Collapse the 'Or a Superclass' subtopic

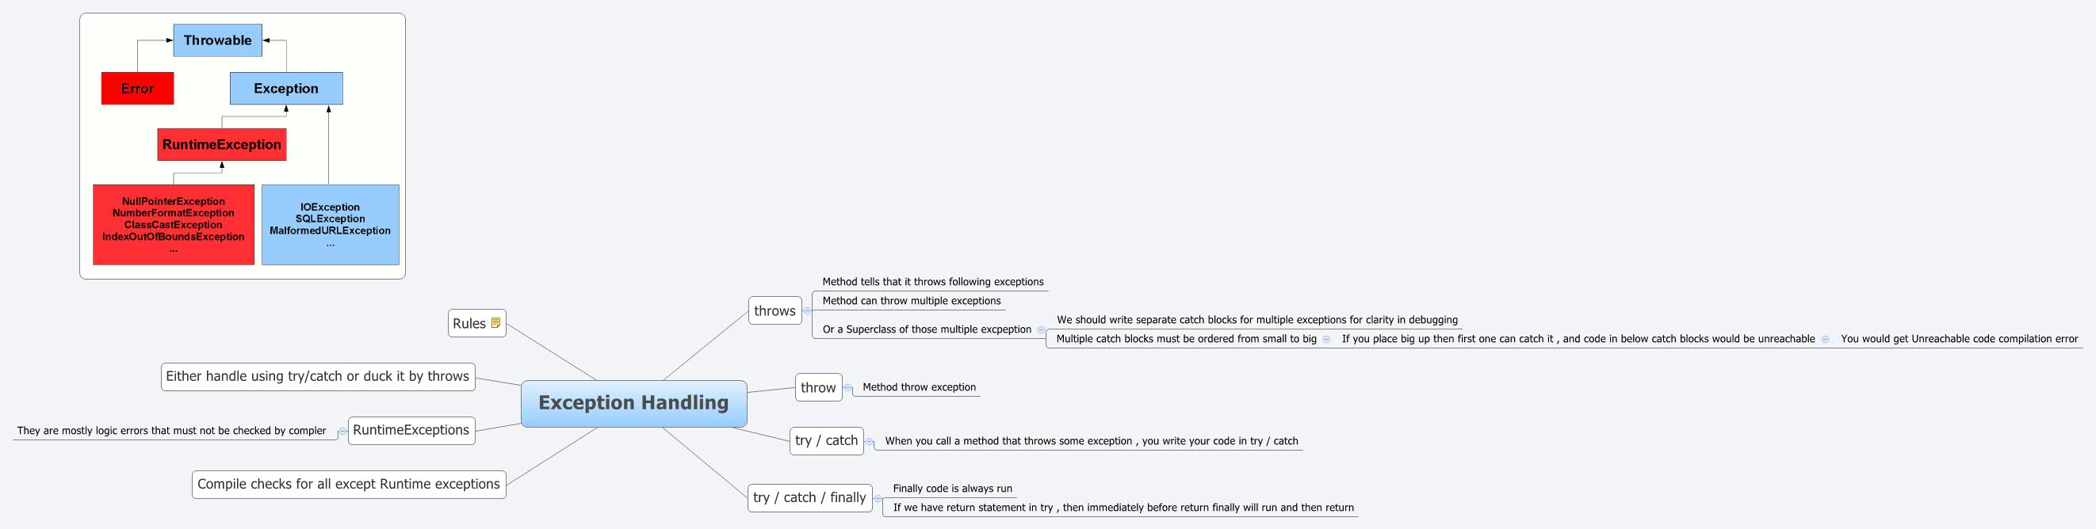tap(1041, 330)
